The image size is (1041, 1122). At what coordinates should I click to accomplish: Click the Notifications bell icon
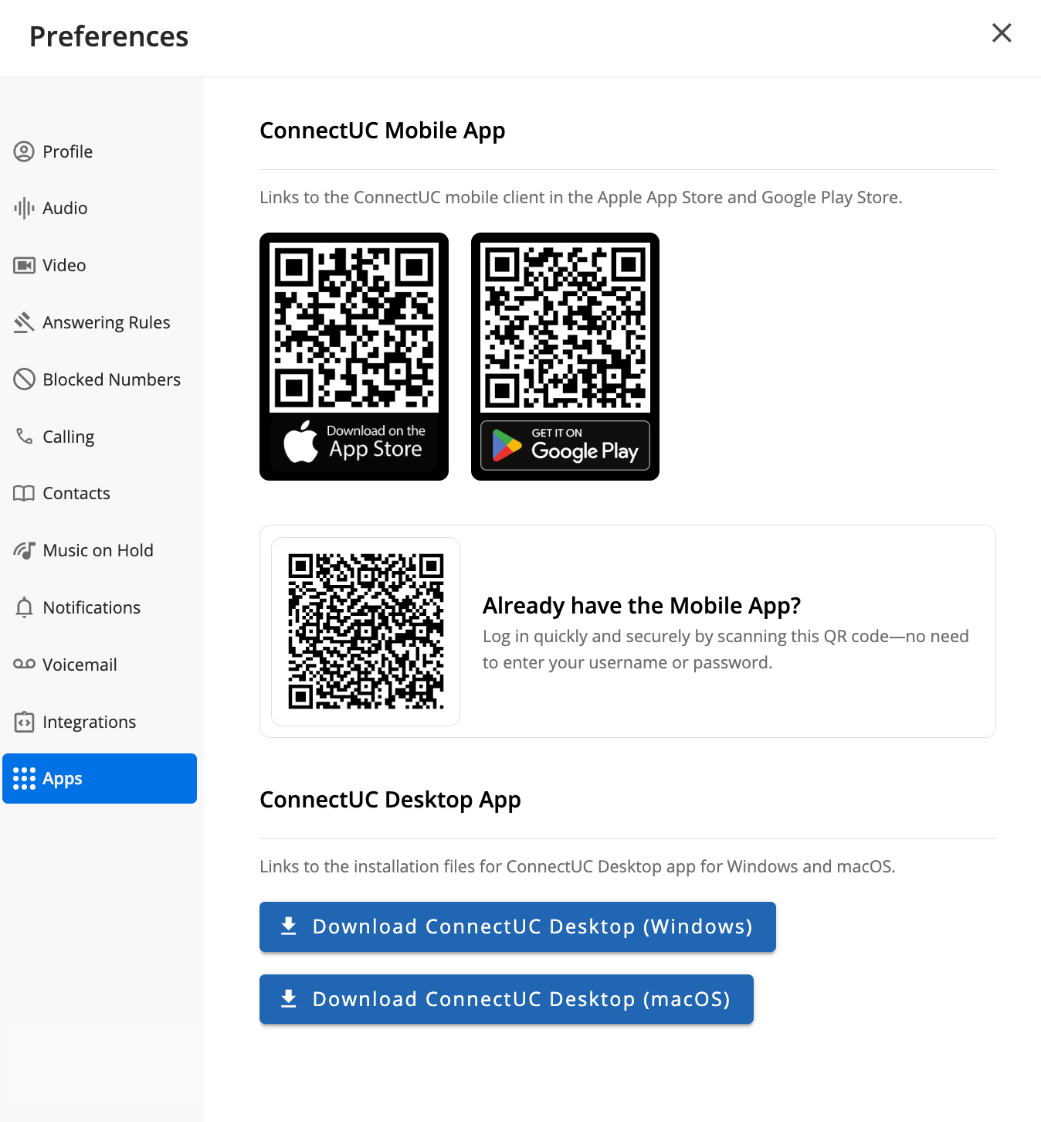(24, 607)
